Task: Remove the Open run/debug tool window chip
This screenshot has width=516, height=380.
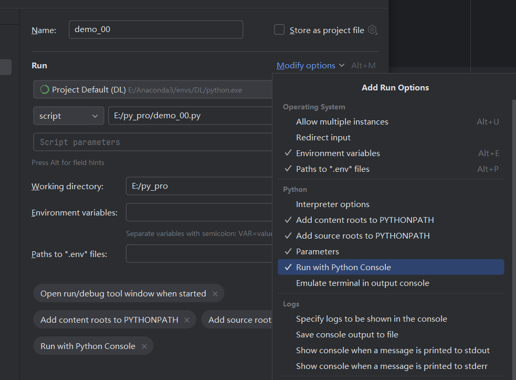Action: 215,294
